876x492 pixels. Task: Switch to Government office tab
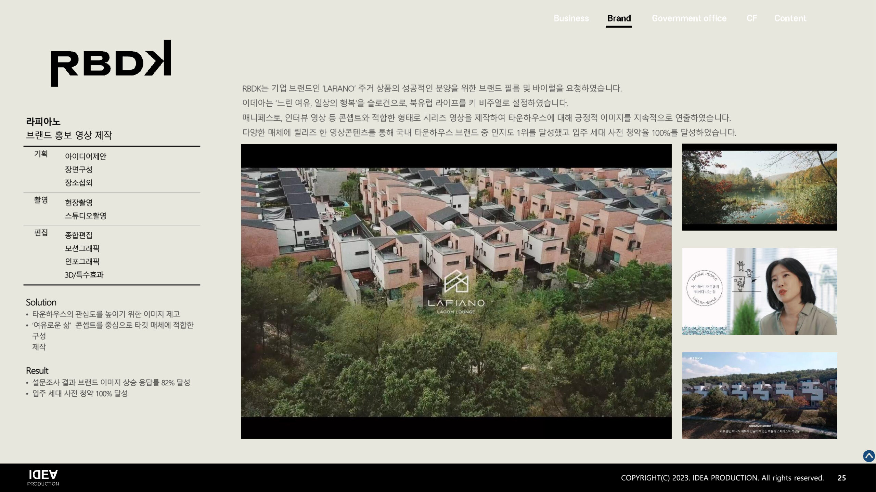[689, 18]
